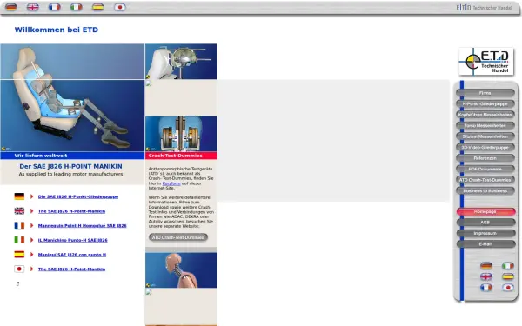The height and width of the screenshot is (326, 522).
Task: Open the IL Manichino Punto-H SAE J826 link
Action: click(72, 240)
